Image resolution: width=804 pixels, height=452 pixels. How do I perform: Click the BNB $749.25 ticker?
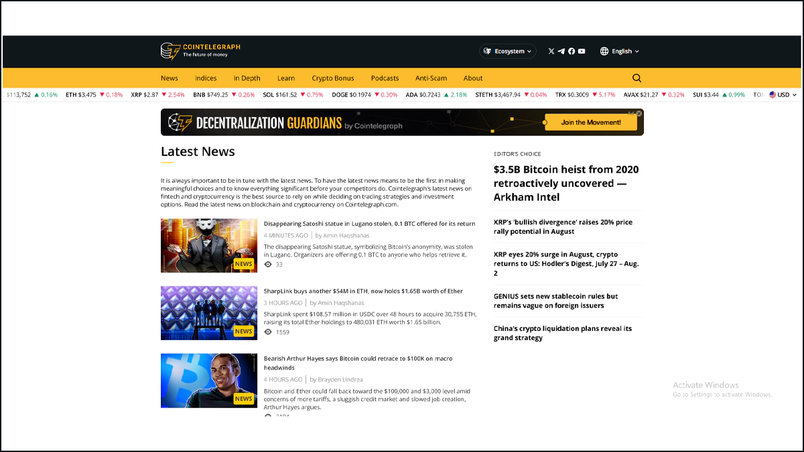point(224,94)
